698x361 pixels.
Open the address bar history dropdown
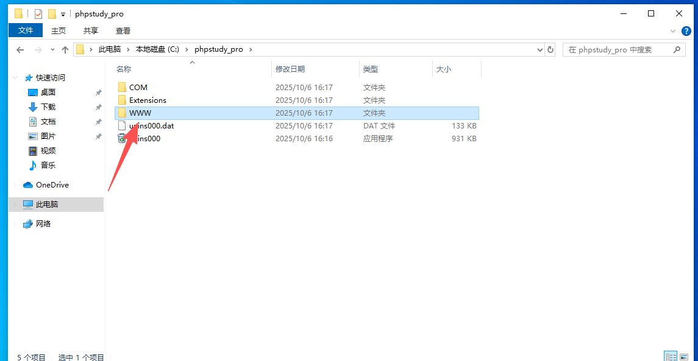click(x=540, y=49)
